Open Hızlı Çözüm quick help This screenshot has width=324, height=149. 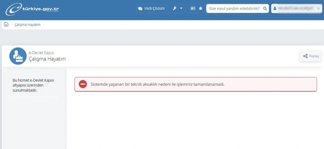151,8
